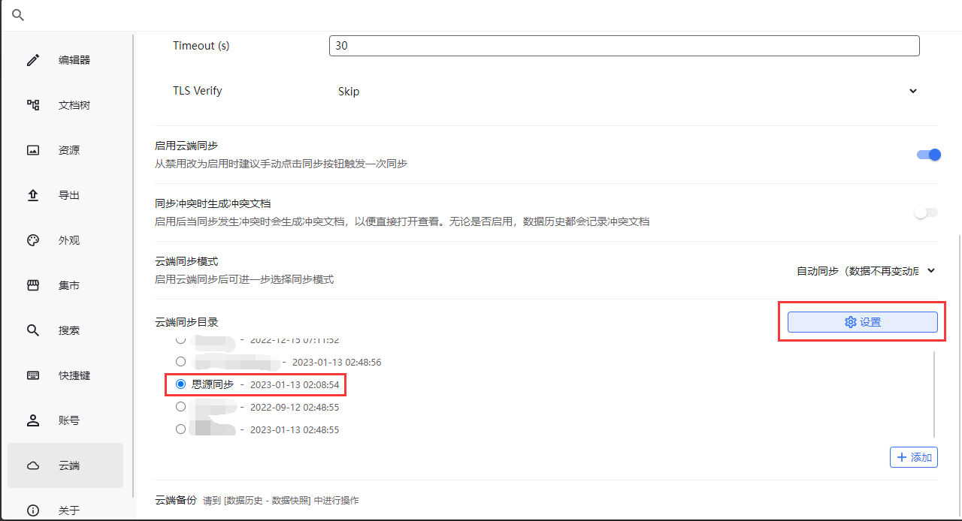This screenshot has width=962, height=521.
Task: Select the 2022-09-12 02:48:55 sync directory radio
Action: click(180, 407)
